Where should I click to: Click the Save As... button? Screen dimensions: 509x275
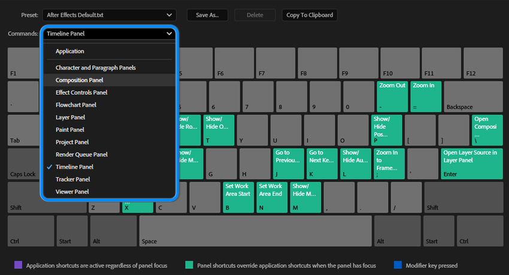point(207,15)
